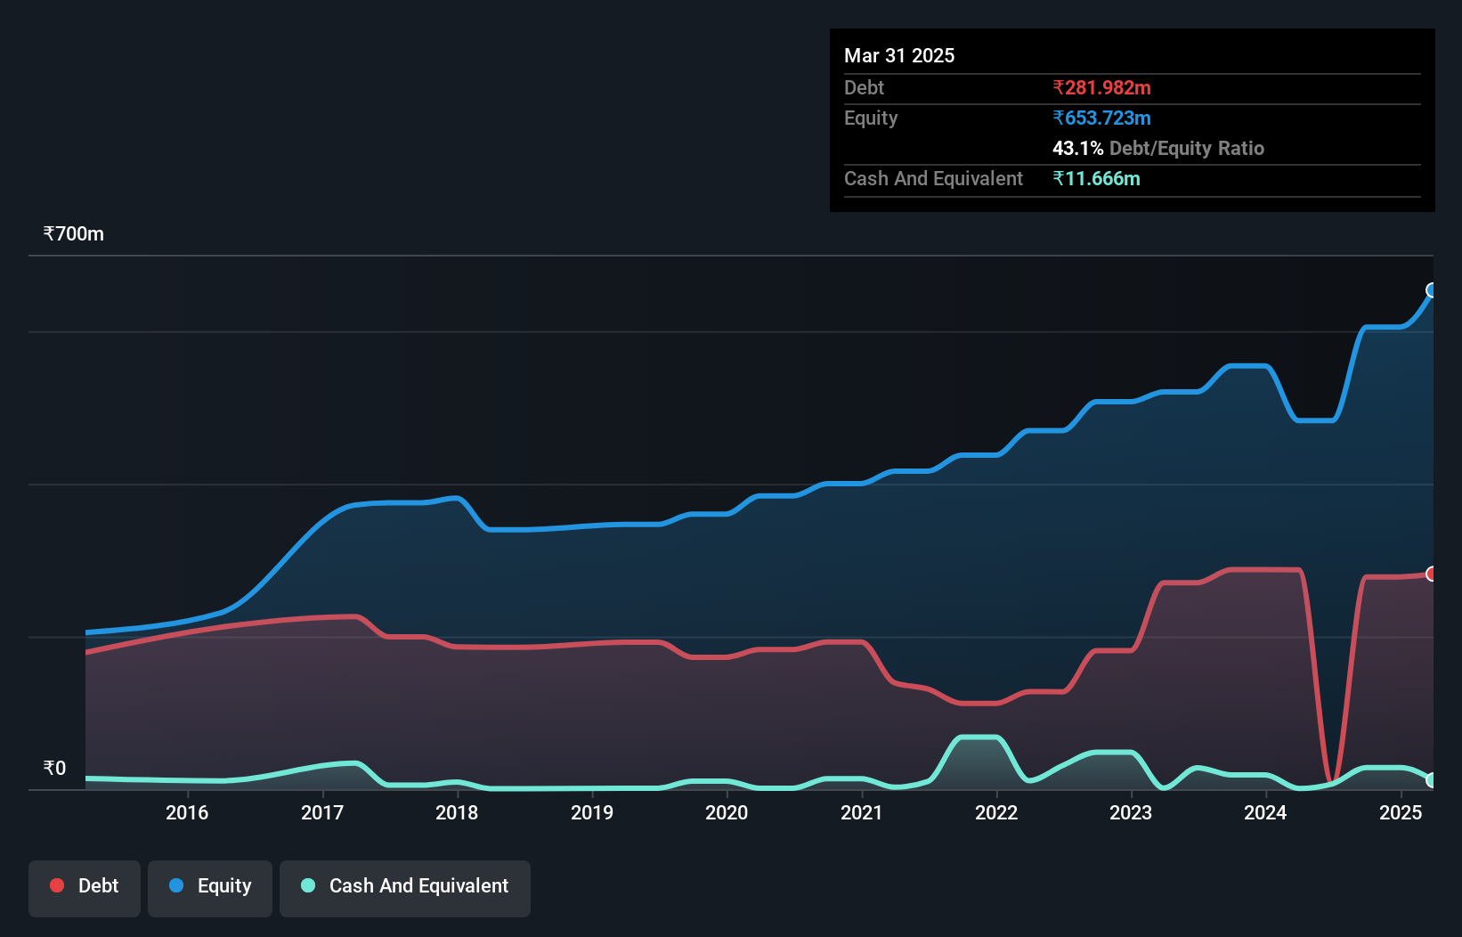Image resolution: width=1462 pixels, height=937 pixels.
Task: Select the teal Cash endpoint marker
Action: click(1432, 780)
